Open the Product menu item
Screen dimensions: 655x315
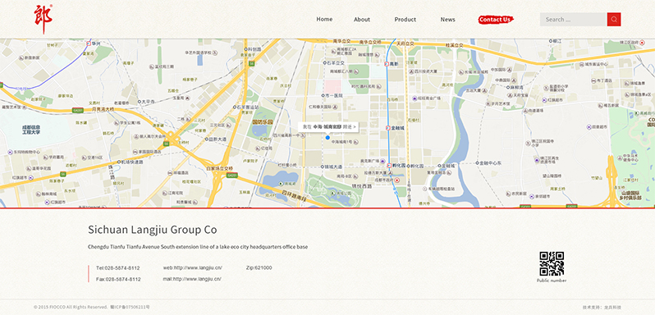tap(405, 19)
